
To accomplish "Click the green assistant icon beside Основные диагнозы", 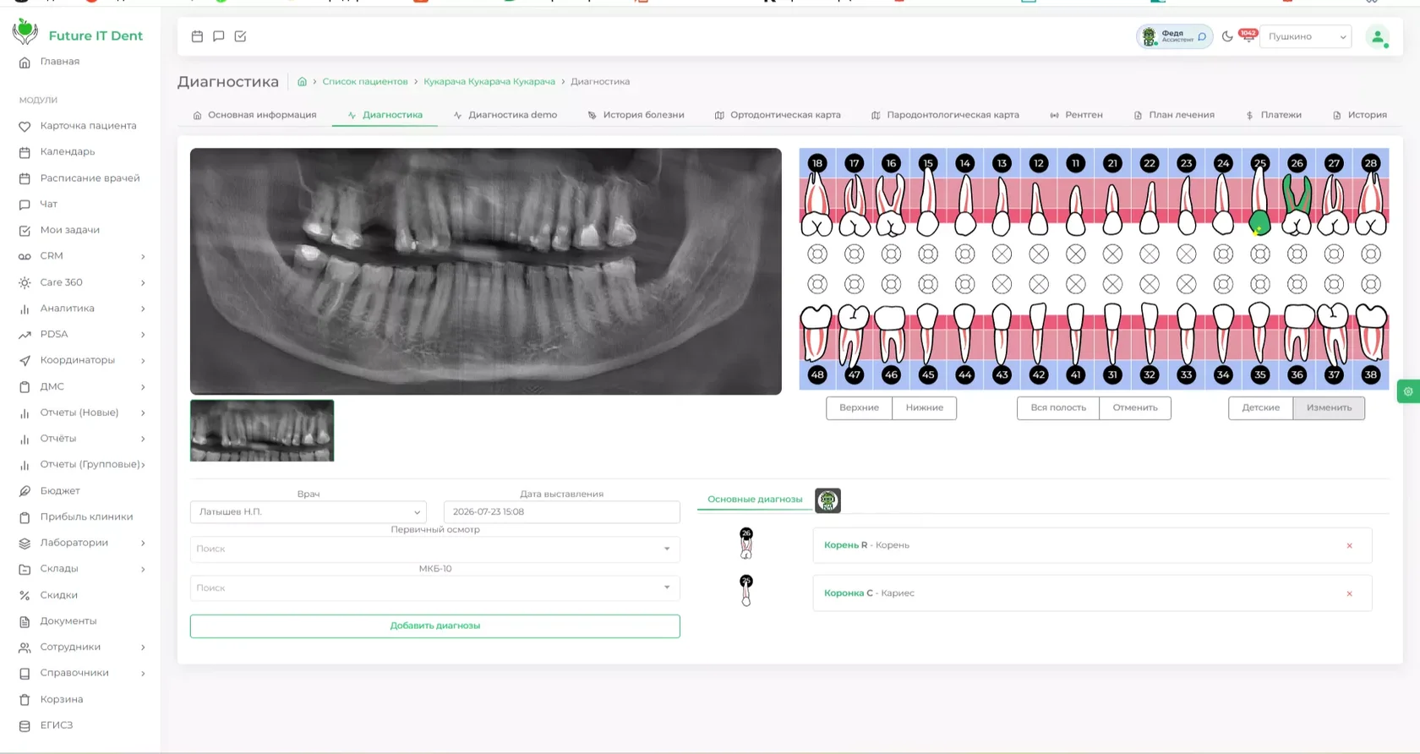I will tap(827, 500).
